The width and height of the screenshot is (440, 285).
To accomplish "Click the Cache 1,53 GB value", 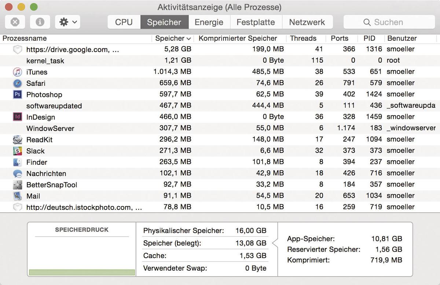I will (x=253, y=256).
